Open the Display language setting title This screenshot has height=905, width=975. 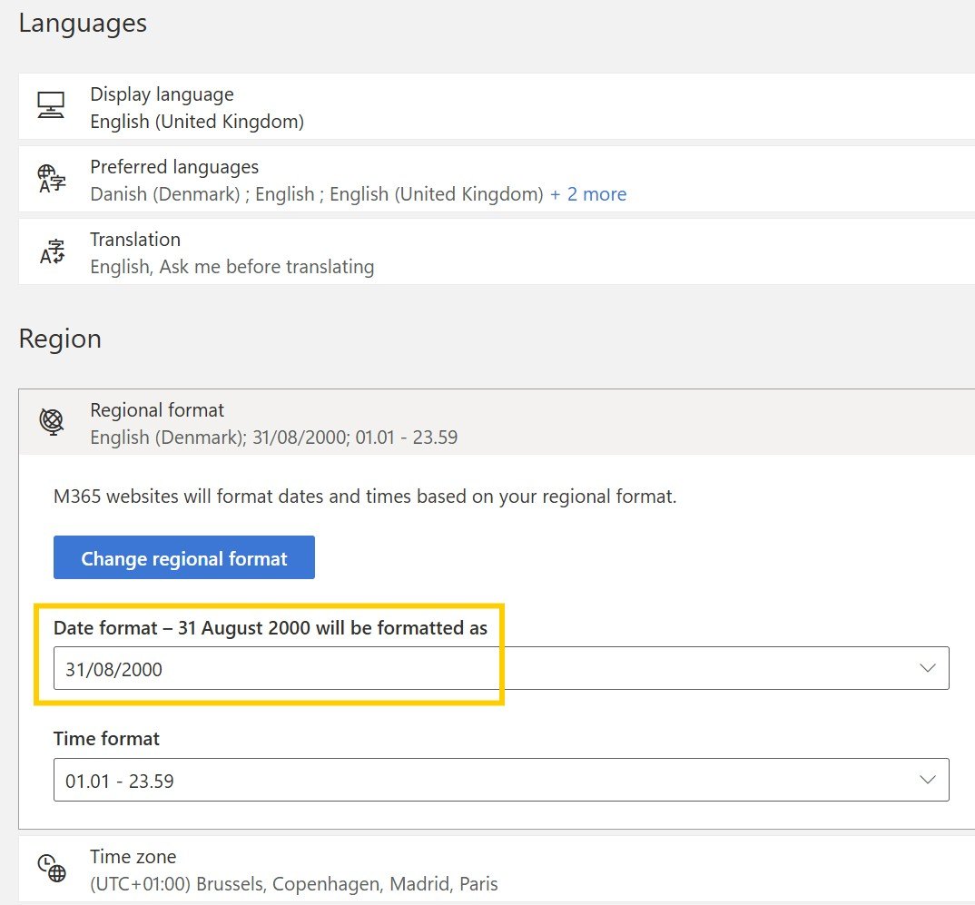pos(162,94)
